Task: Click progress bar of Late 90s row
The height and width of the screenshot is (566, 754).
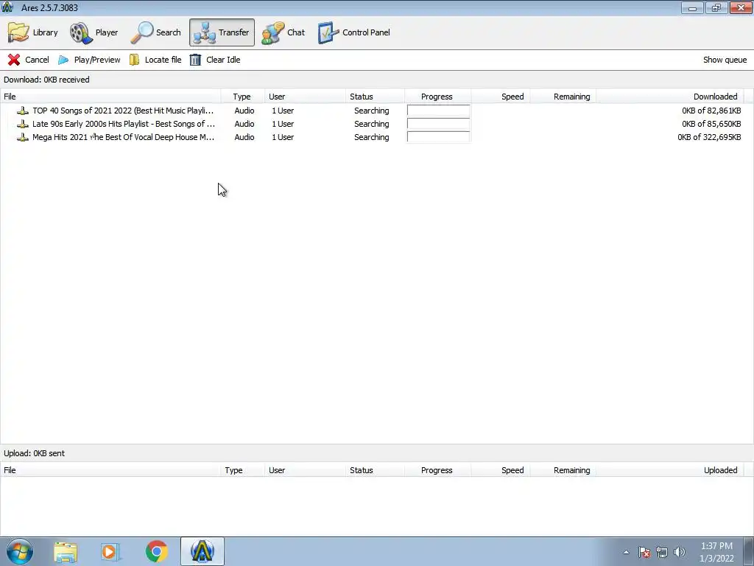Action: point(438,124)
